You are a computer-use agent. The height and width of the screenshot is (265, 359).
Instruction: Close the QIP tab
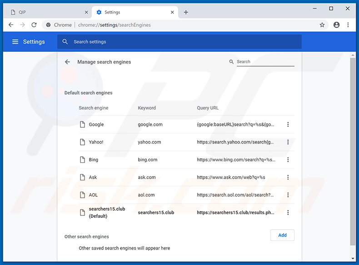pos(86,12)
